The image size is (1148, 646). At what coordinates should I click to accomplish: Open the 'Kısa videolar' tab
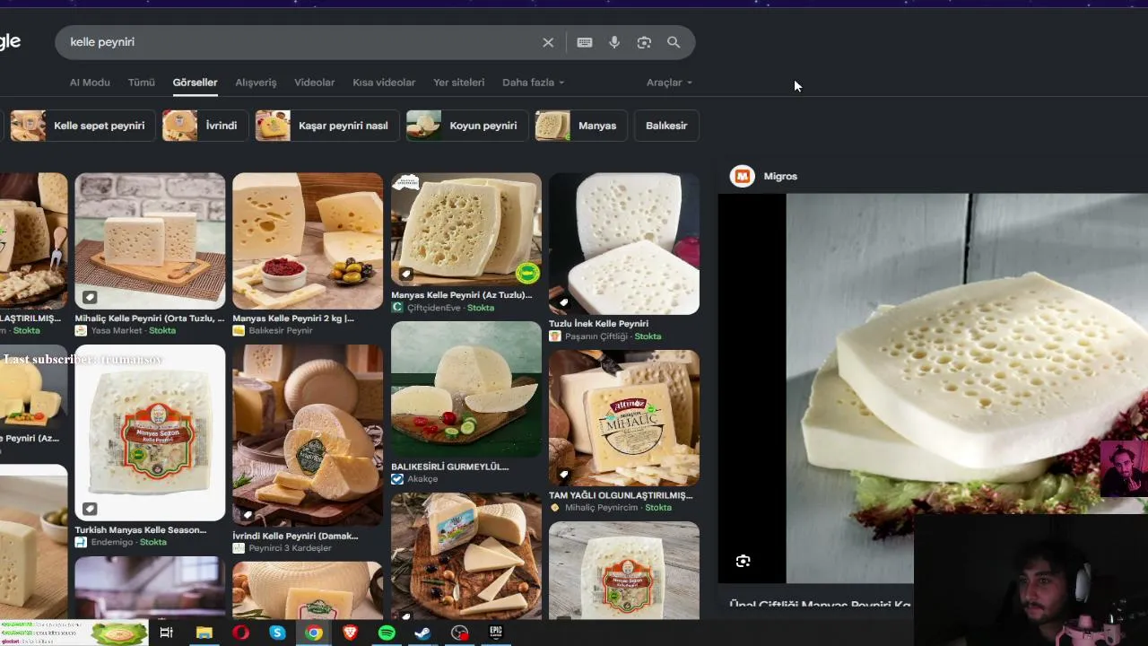(x=384, y=83)
